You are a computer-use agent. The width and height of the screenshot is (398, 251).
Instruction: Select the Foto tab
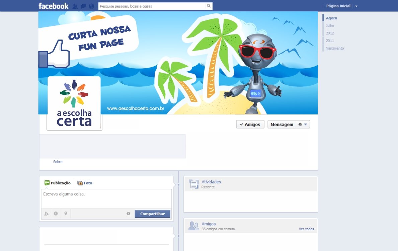(x=85, y=183)
